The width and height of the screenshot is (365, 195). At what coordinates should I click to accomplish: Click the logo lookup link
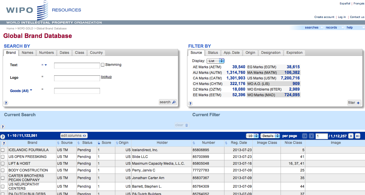click(x=106, y=77)
